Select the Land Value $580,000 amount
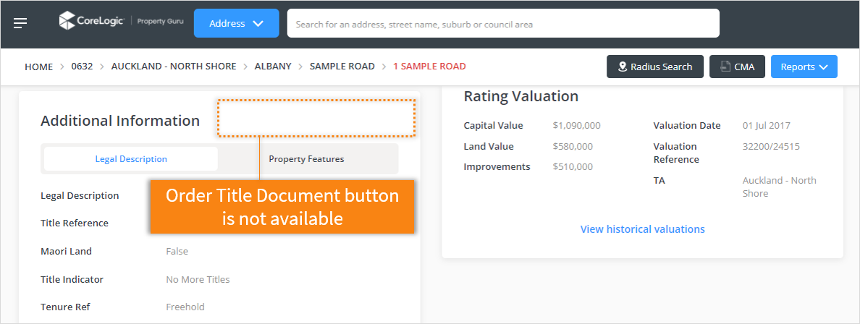 tap(573, 146)
